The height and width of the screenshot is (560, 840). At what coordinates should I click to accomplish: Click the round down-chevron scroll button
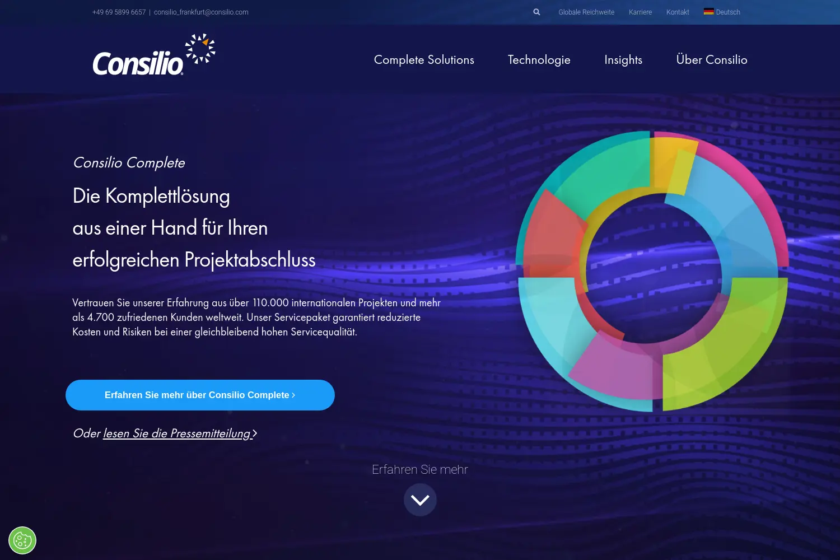[420, 500]
